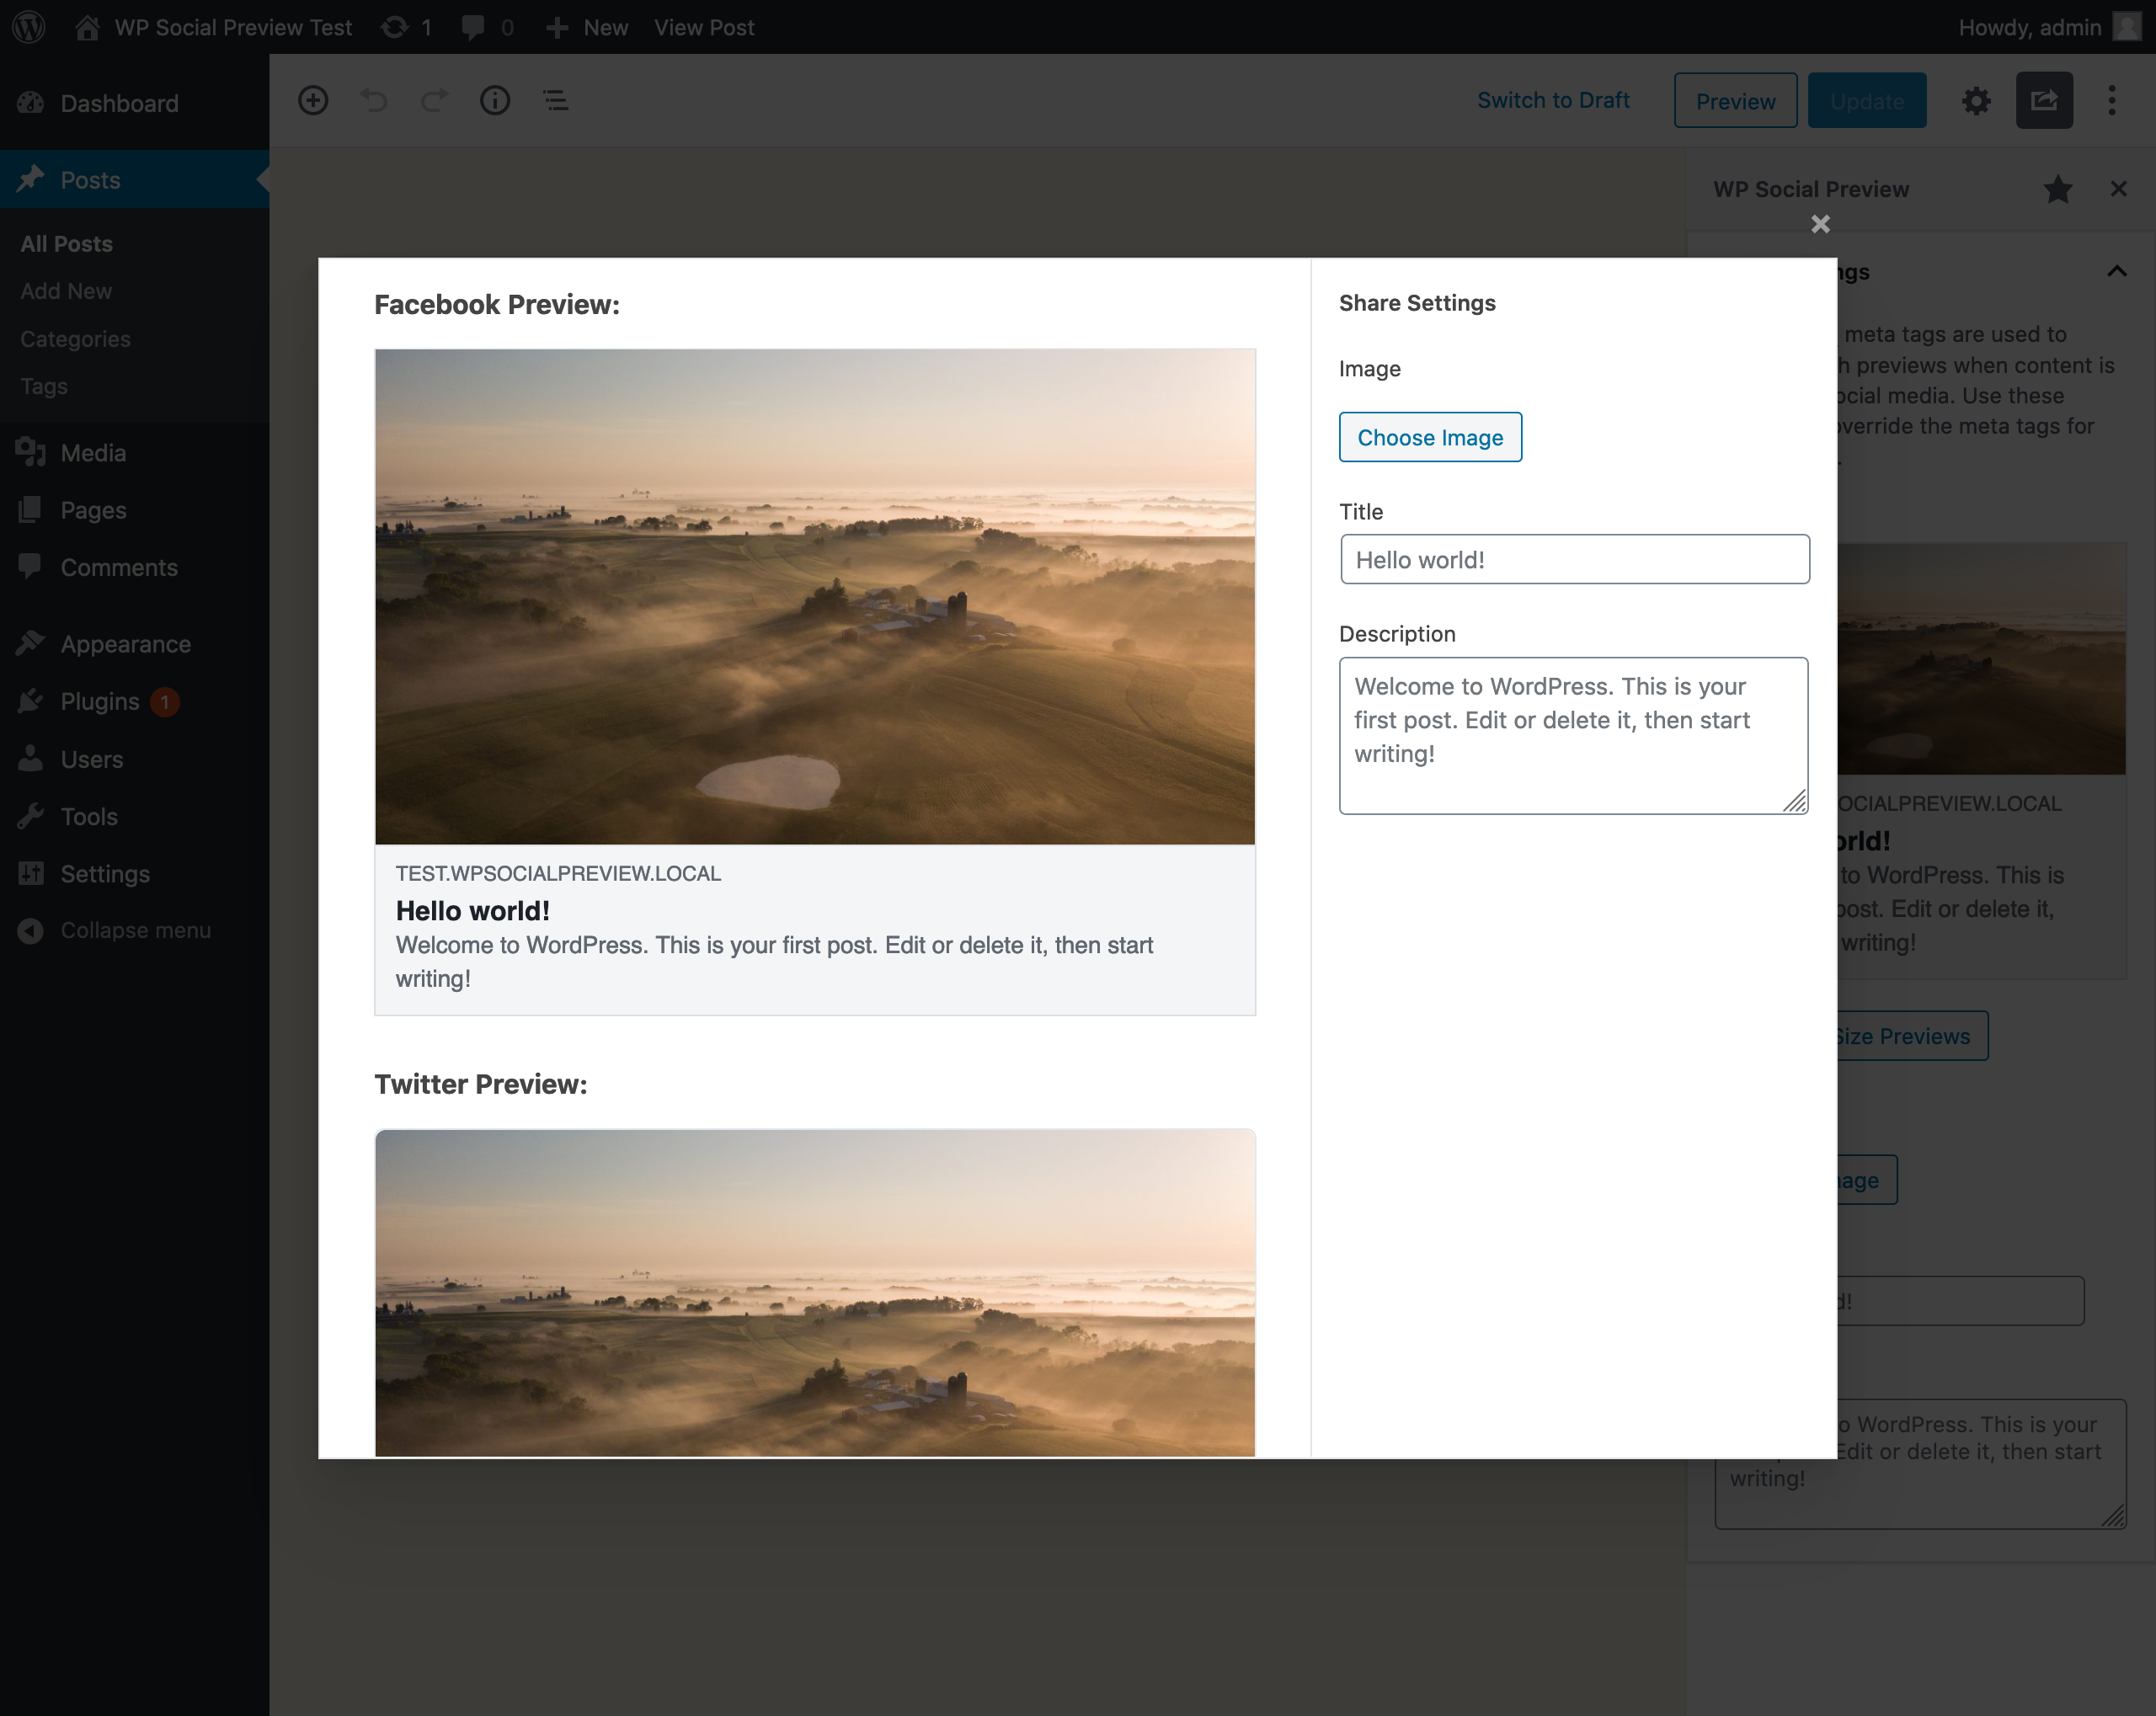Open Tools in the admin menu
This screenshot has width=2156, height=1716.
[x=134, y=816]
